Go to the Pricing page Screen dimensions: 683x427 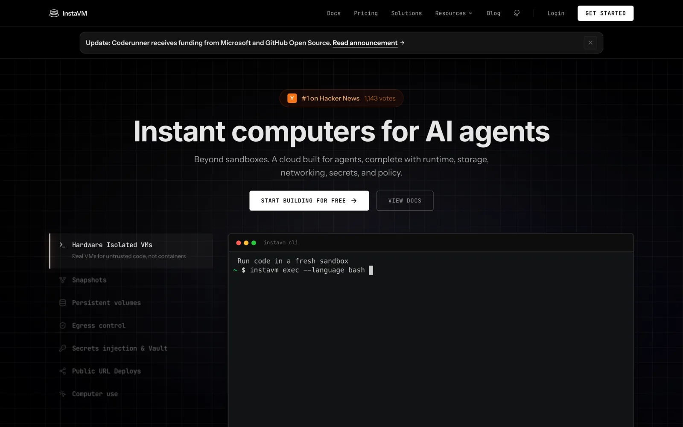(366, 13)
